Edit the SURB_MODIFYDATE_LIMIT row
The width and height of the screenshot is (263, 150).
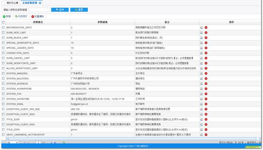(201, 63)
